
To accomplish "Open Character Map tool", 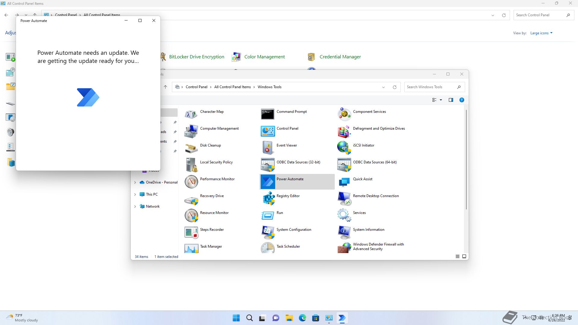I will [x=191, y=114].
